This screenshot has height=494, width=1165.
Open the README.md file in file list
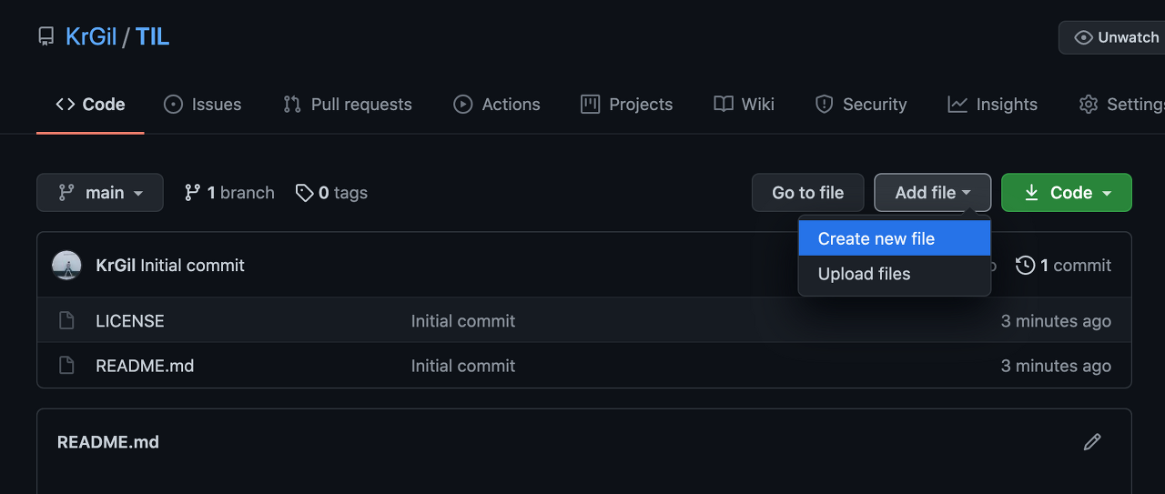click(x=145, y=366)
